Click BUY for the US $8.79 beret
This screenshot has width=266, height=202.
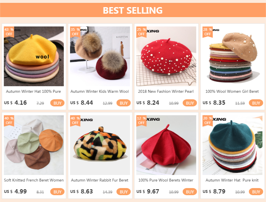256,192
